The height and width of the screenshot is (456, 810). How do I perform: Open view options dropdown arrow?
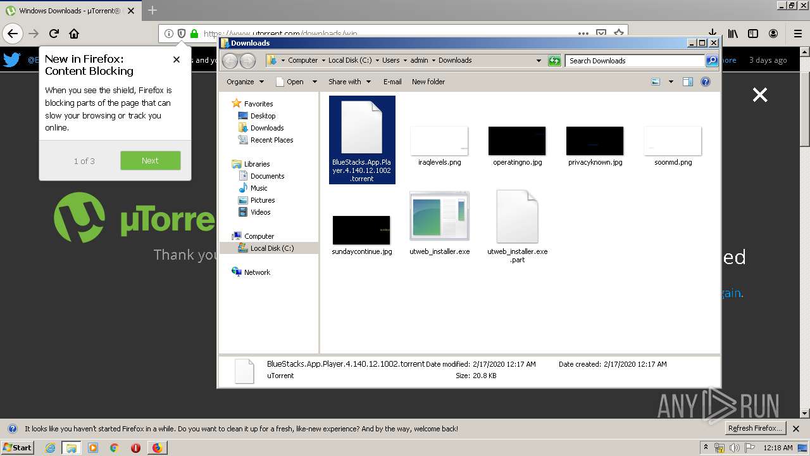coord(671,82)
